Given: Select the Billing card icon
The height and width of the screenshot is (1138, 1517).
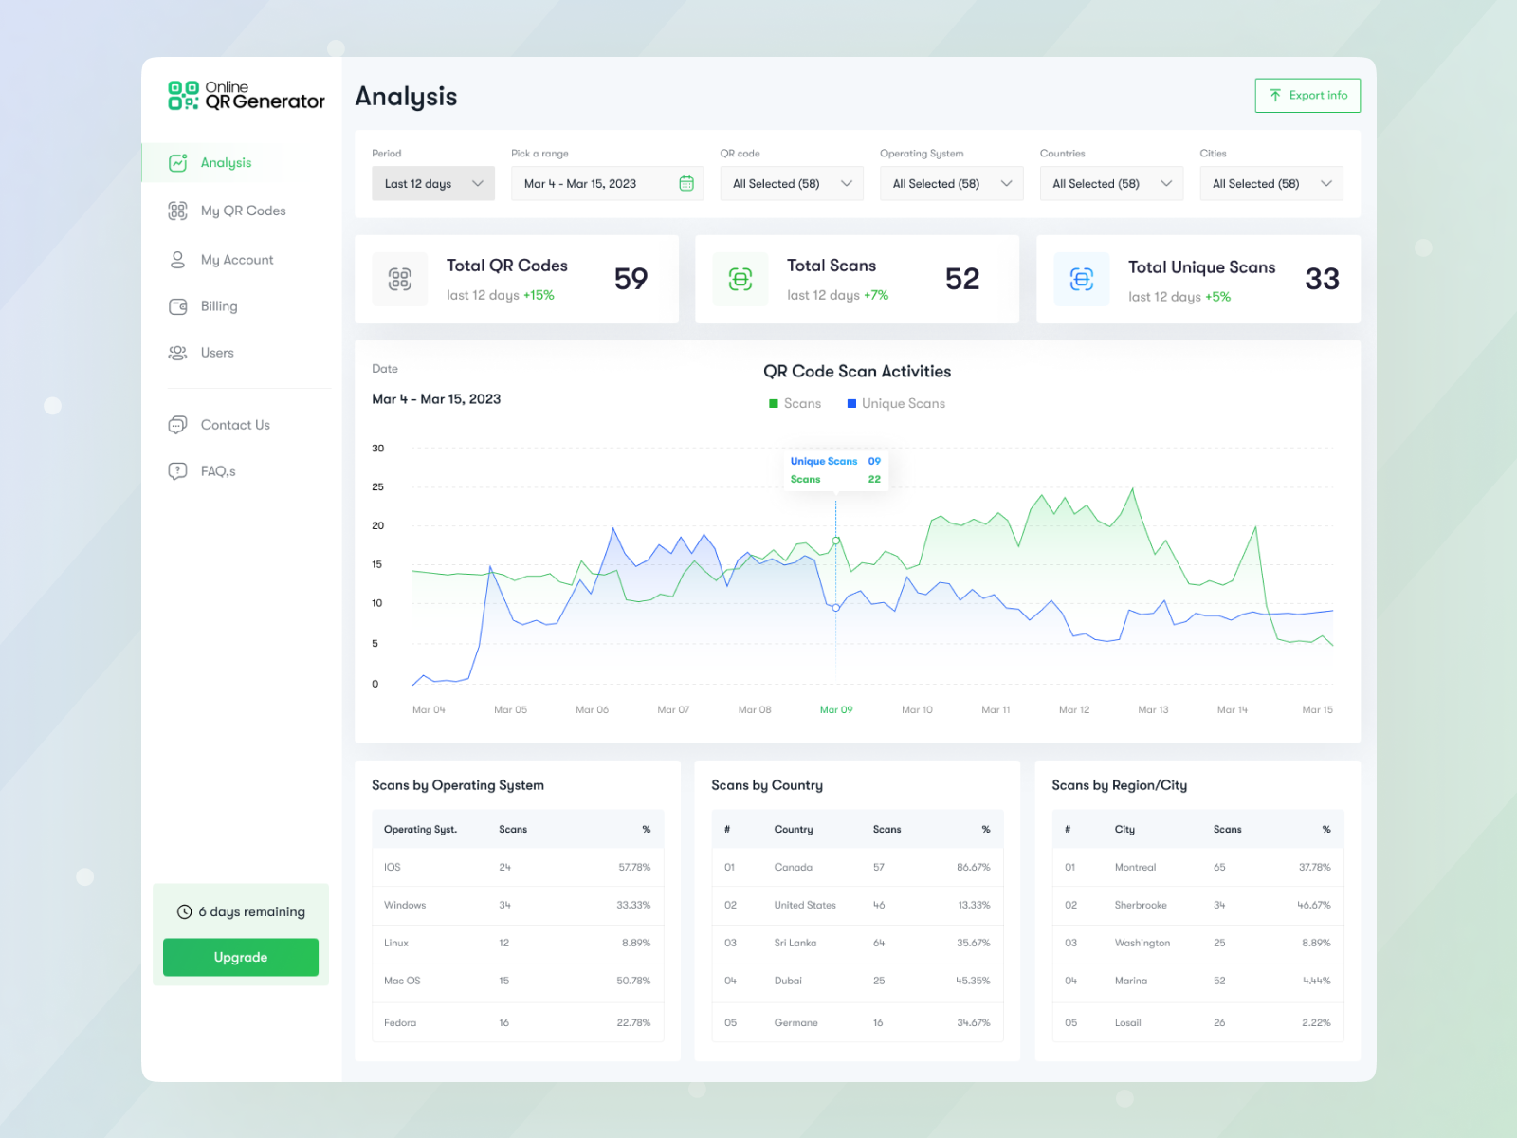Looking at the screenshot, I should point(177,305).
